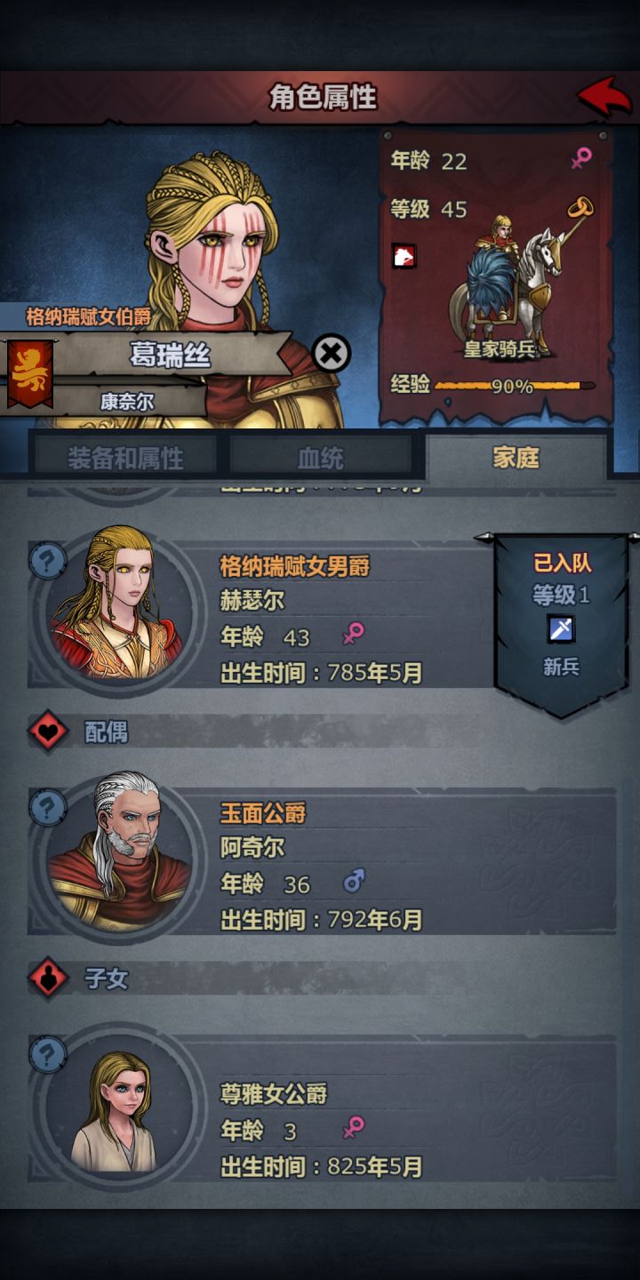The height and width of the screenshot is (1280, 640).
Task: Click the lion banner emblem of 康奈尔
Action: (30, 373)
